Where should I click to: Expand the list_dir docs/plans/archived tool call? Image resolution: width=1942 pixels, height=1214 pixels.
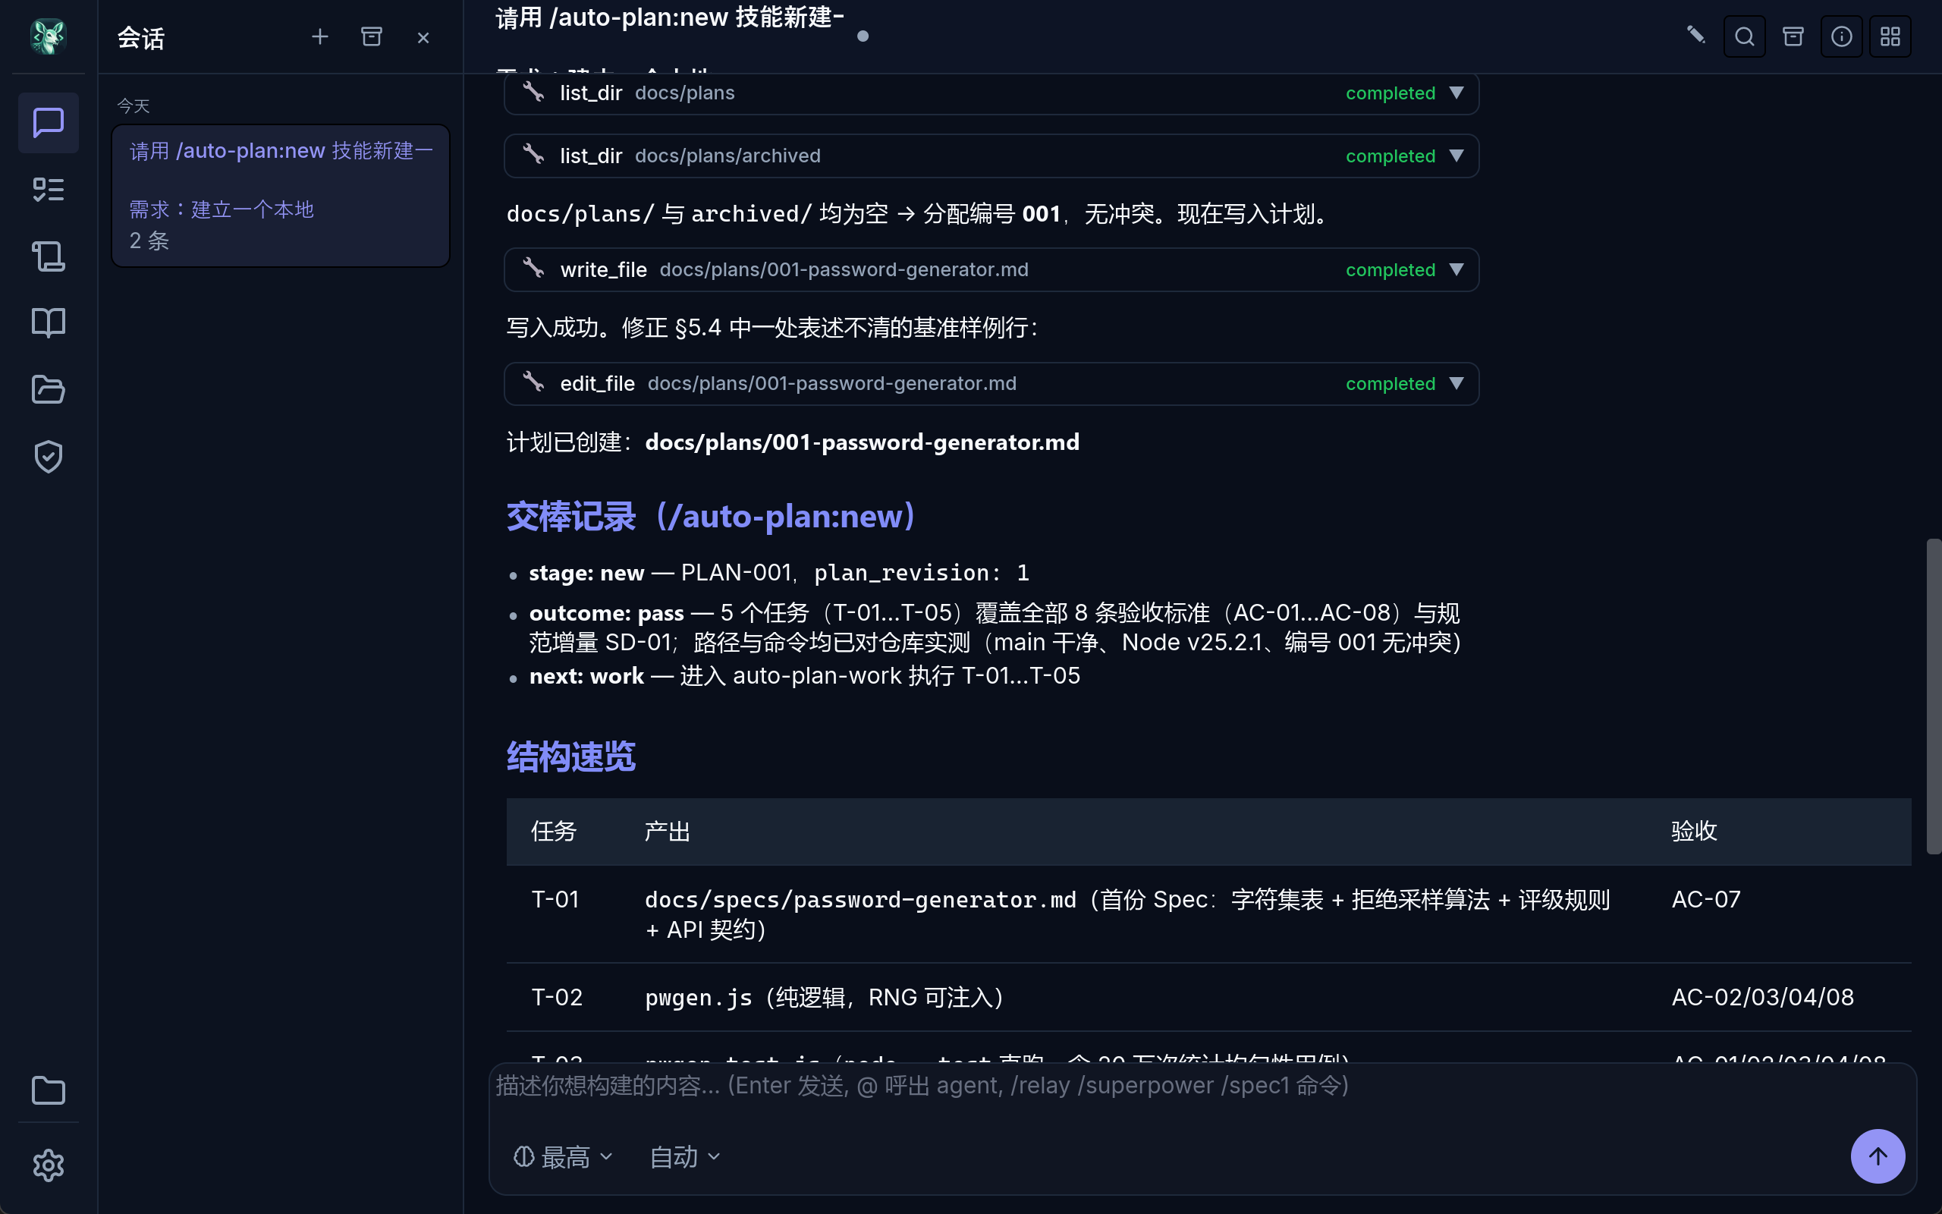click(1456, 156)
